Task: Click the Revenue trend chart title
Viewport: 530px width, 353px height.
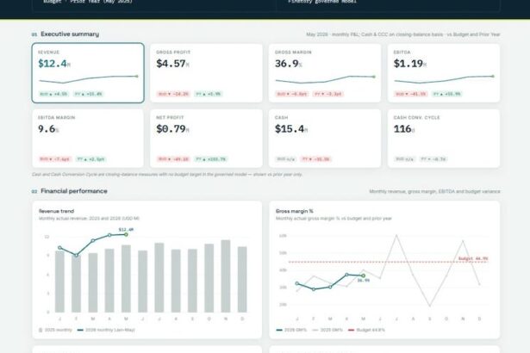Action: 57,211
